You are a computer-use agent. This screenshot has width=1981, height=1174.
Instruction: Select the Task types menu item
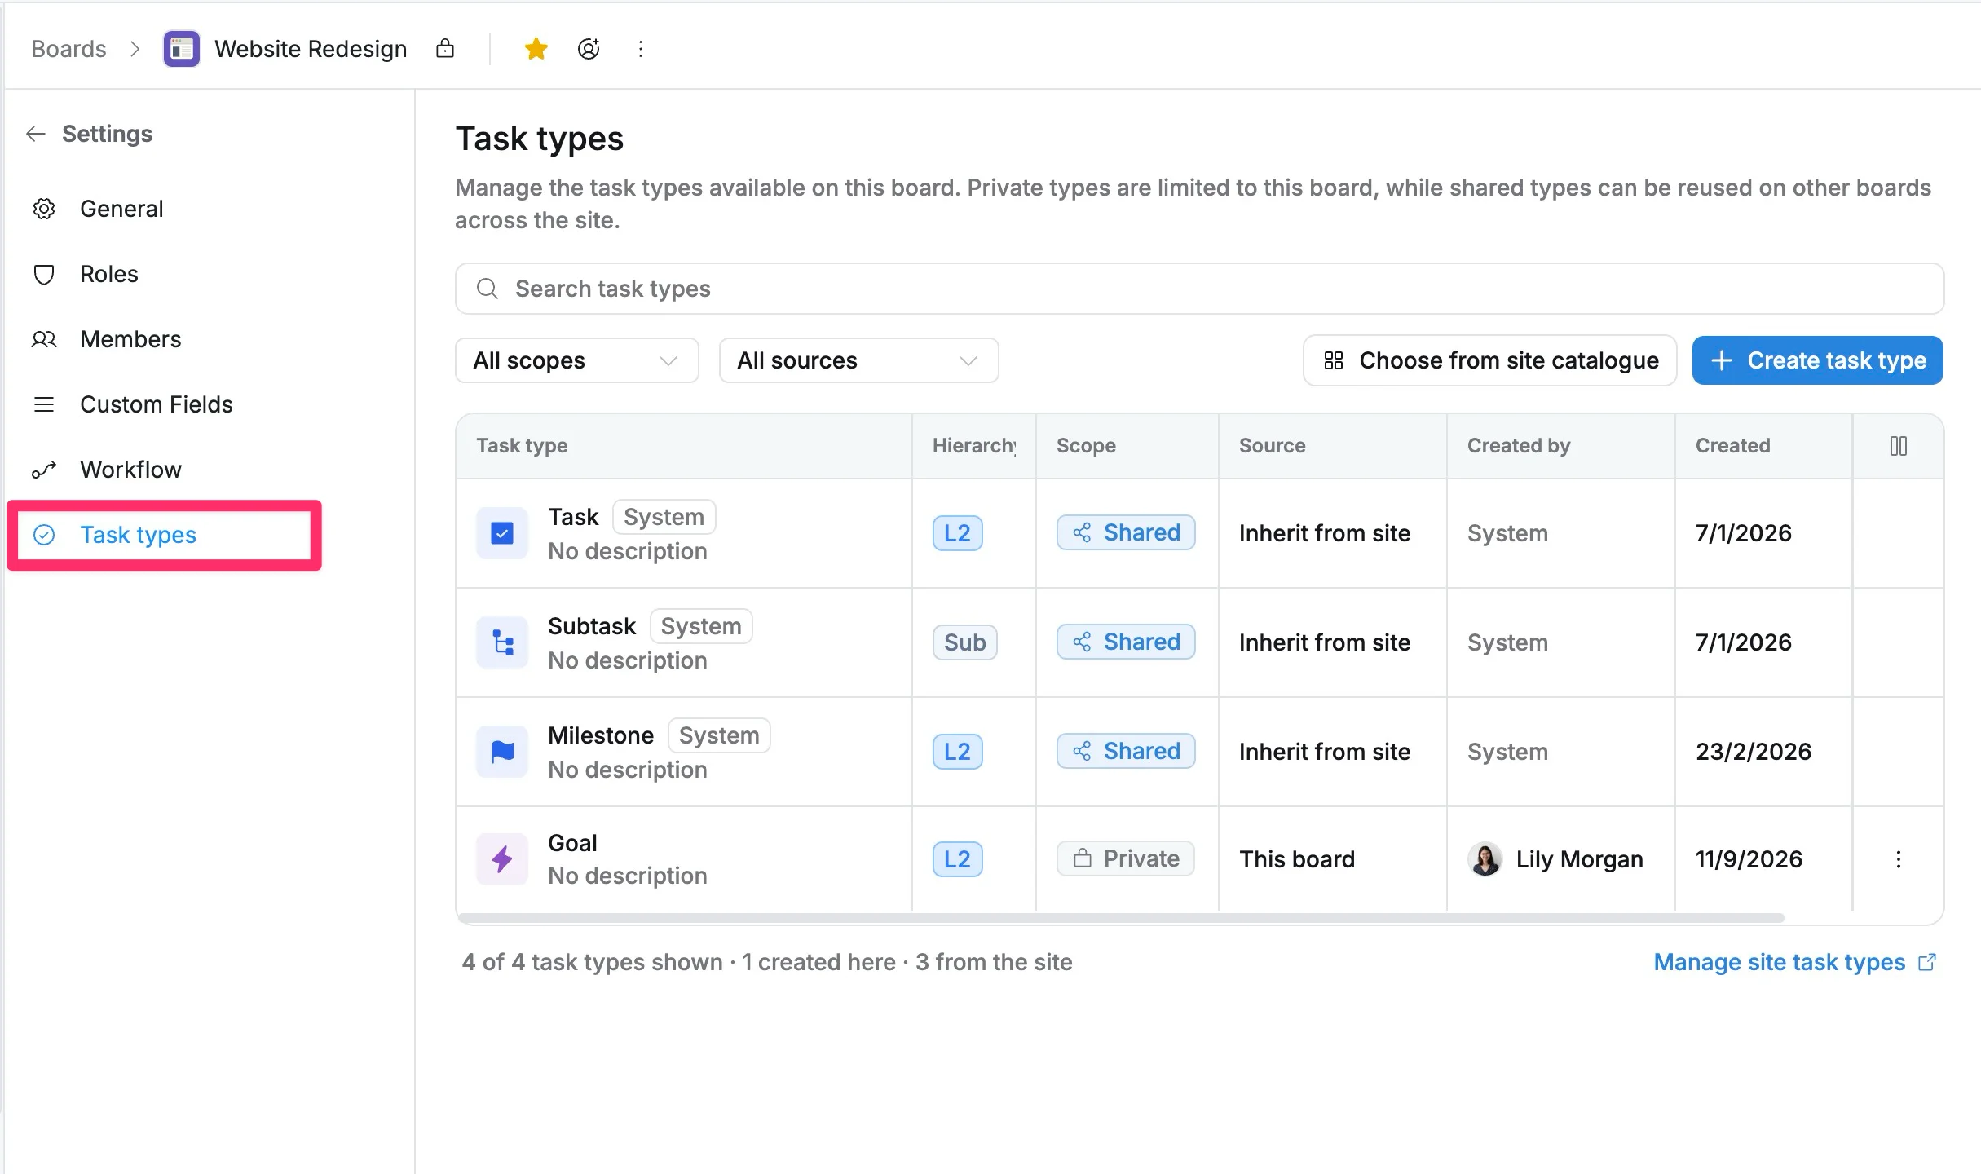click(x=163, y=535)
